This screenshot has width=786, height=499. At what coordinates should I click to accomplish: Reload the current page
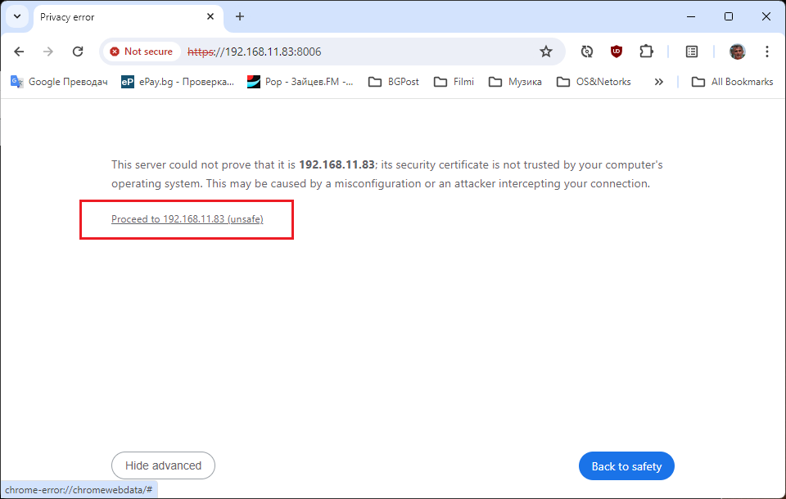(78, 52)
